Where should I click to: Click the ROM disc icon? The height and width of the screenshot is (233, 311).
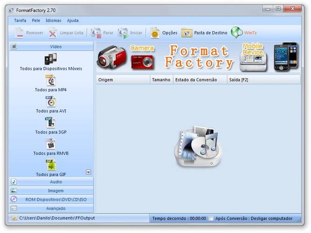pyautogui.click(x=14, y=199)
